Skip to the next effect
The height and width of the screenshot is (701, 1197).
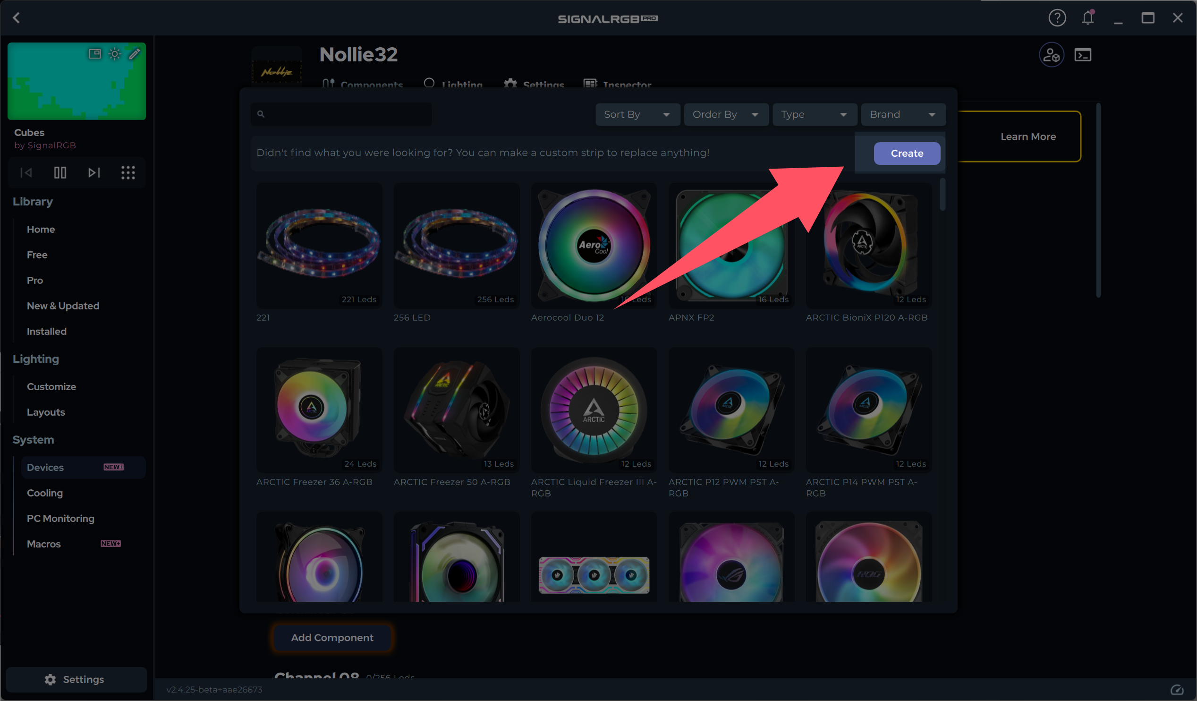94,172
